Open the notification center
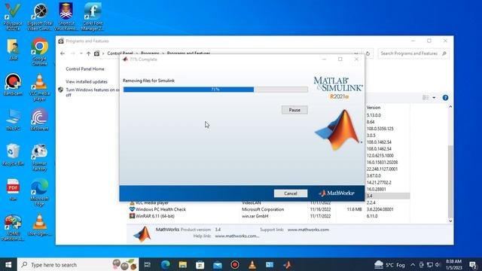 click(x=474, y=264)
